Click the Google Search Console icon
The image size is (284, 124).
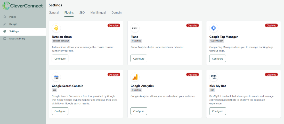point(56,77)
